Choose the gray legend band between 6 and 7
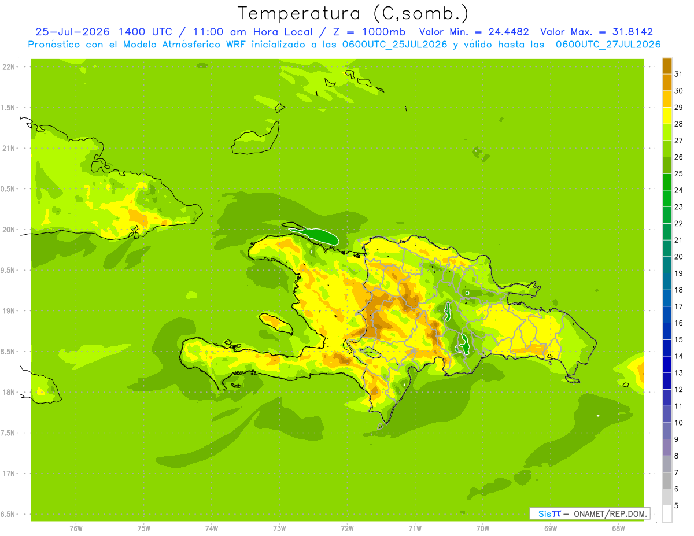This screenshot has width=694, height=536. click(667, 480)
